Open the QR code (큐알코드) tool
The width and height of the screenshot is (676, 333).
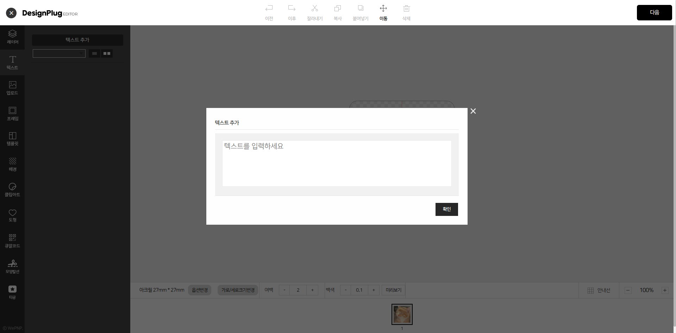[12, 241]
